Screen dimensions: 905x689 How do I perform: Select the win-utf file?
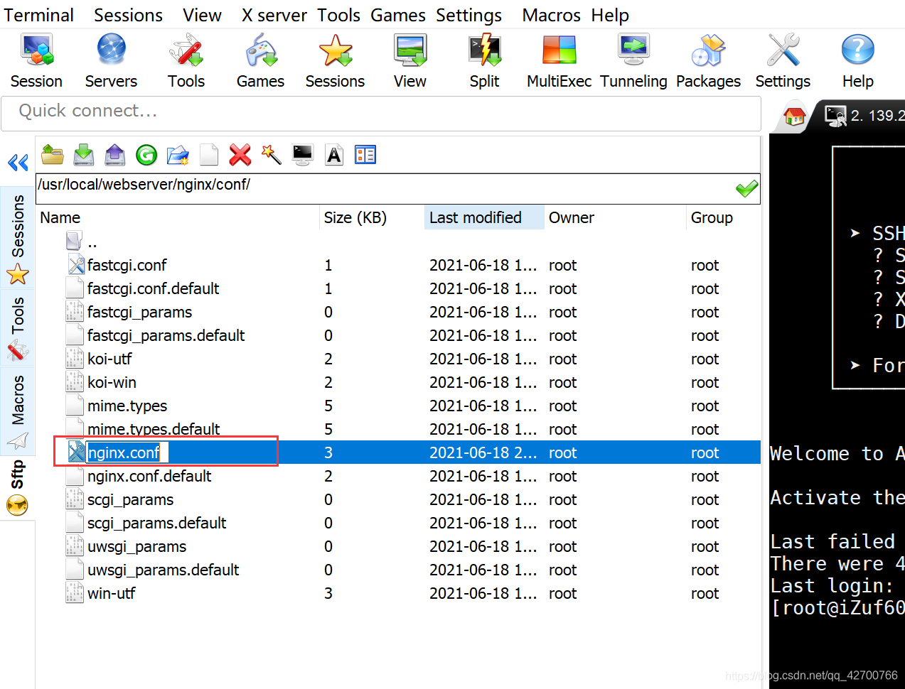(x=398, y=593)
